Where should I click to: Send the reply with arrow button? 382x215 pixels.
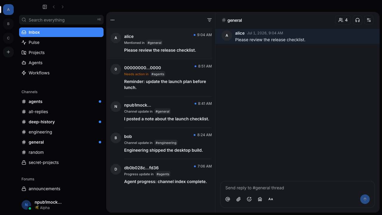[x=365, y=199]
